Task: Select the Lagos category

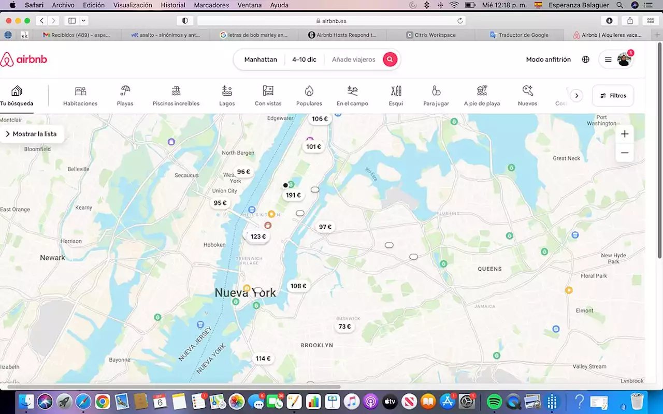Action: [227, 96]
